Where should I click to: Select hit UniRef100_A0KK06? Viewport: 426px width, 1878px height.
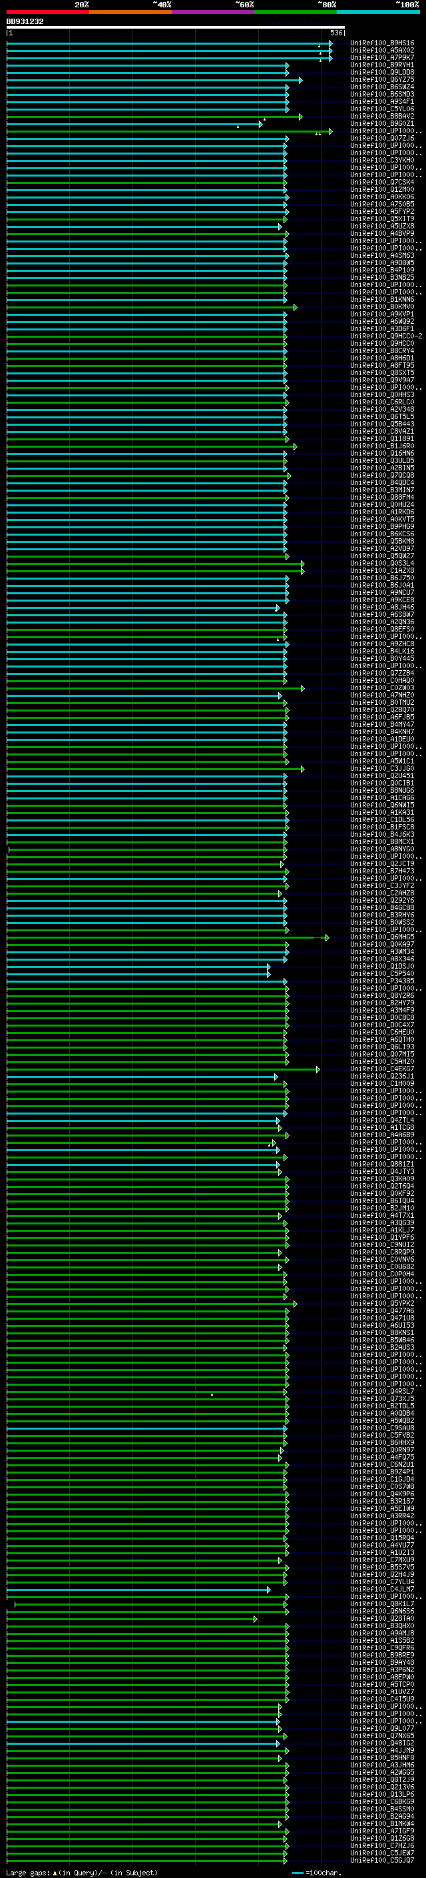point(382,197)
